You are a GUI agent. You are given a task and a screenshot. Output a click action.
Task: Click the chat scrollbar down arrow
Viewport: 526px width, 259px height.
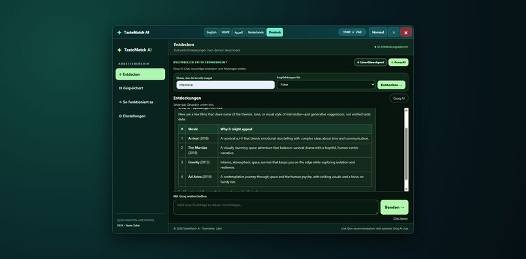pos(406,189)
